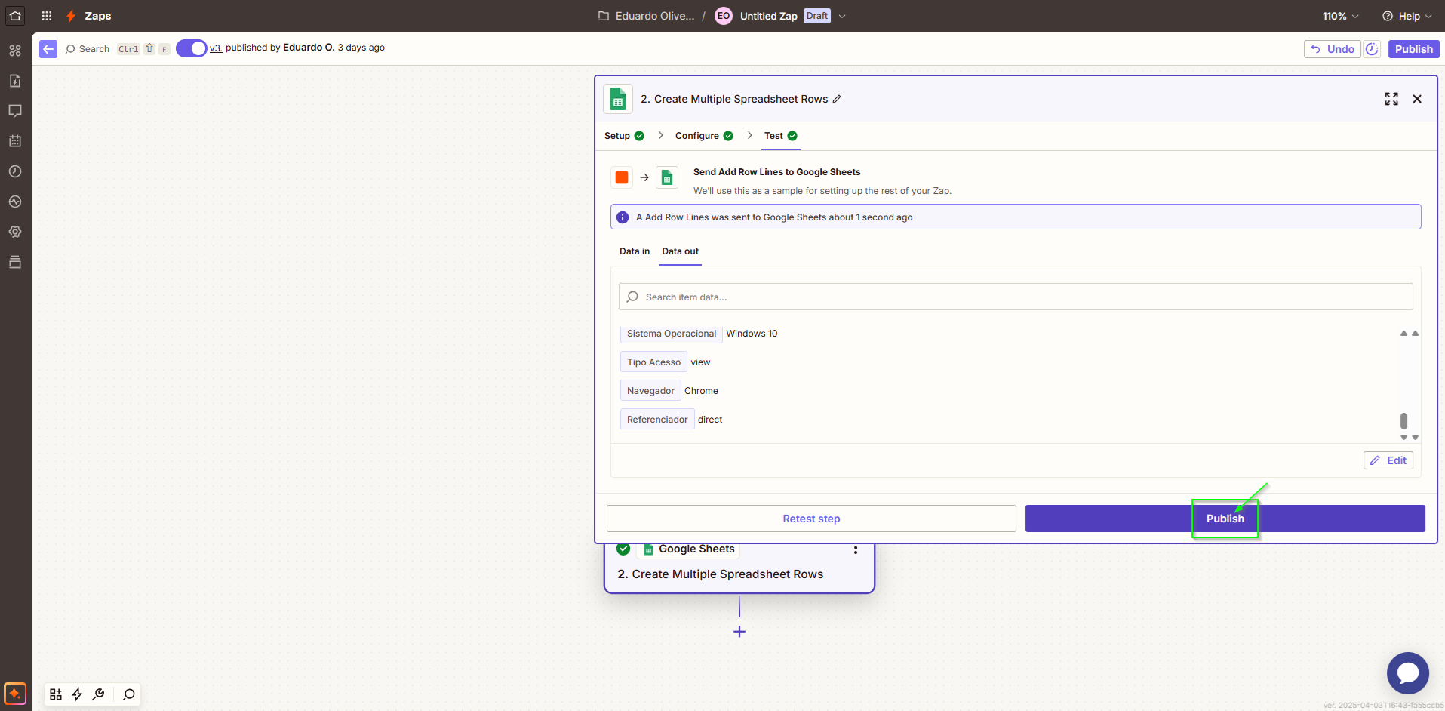Screen dimensions: 1445x711
Task: Rename step using the pencil icon
Action: point(837,99)
